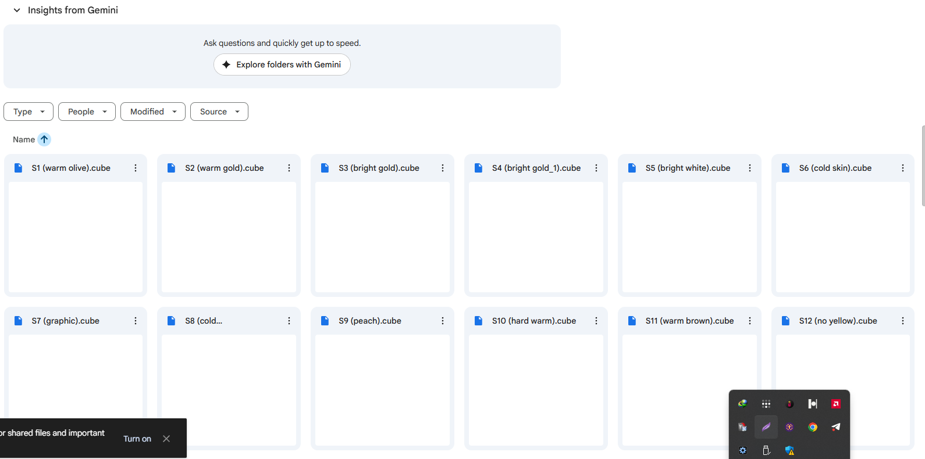
Task: Click the sort direction arrow next to Name
Action: pos(44,139)
